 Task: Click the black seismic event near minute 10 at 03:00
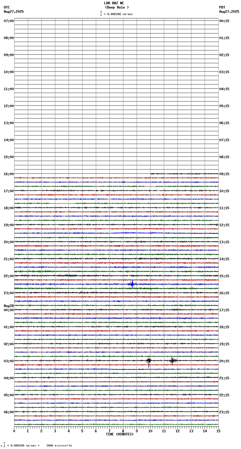click(x=149, y=361)
